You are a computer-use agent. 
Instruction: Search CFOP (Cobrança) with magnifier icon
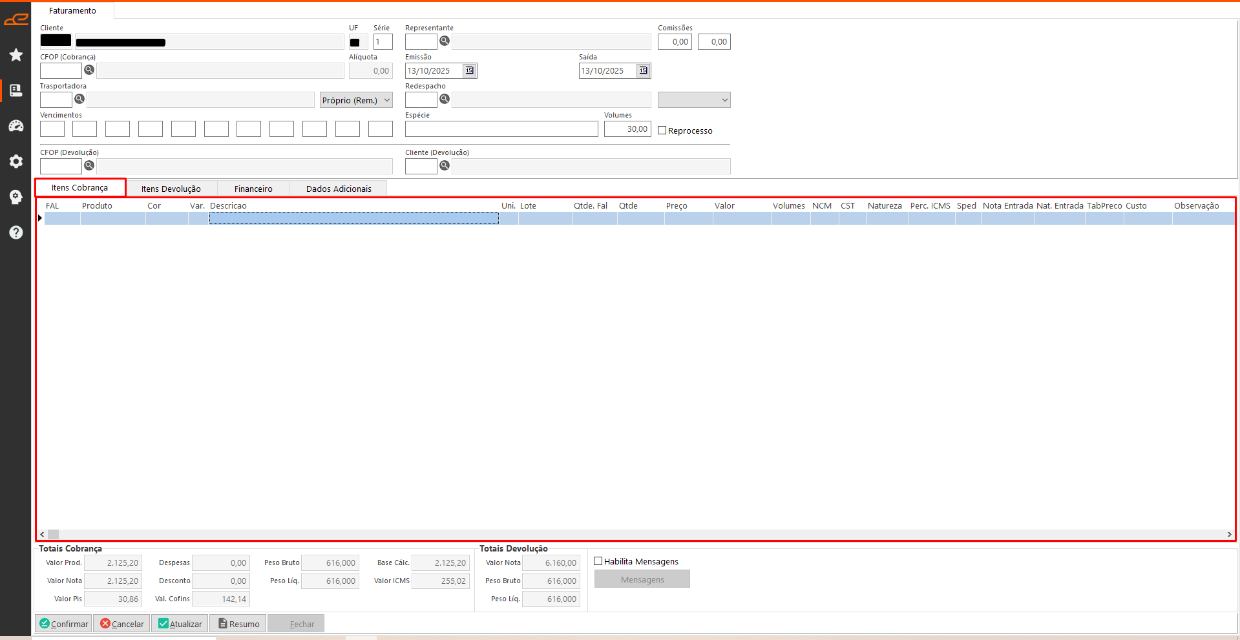(89, 70)
